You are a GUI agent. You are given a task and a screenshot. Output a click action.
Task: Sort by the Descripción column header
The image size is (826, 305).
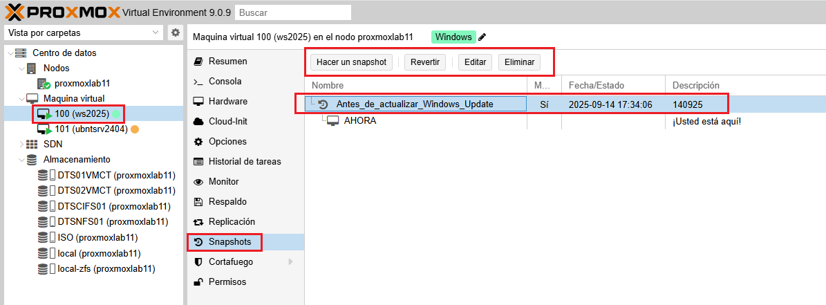745,85
